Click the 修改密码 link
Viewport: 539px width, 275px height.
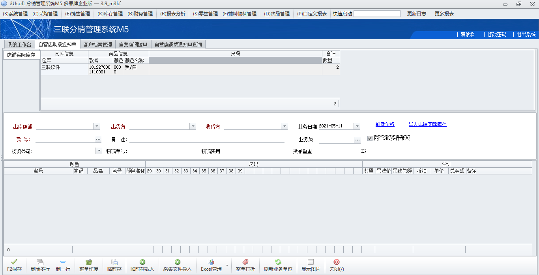pos(497,34)
